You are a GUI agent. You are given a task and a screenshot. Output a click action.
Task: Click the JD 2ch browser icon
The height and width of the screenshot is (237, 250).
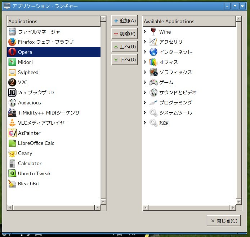(12, 92)
